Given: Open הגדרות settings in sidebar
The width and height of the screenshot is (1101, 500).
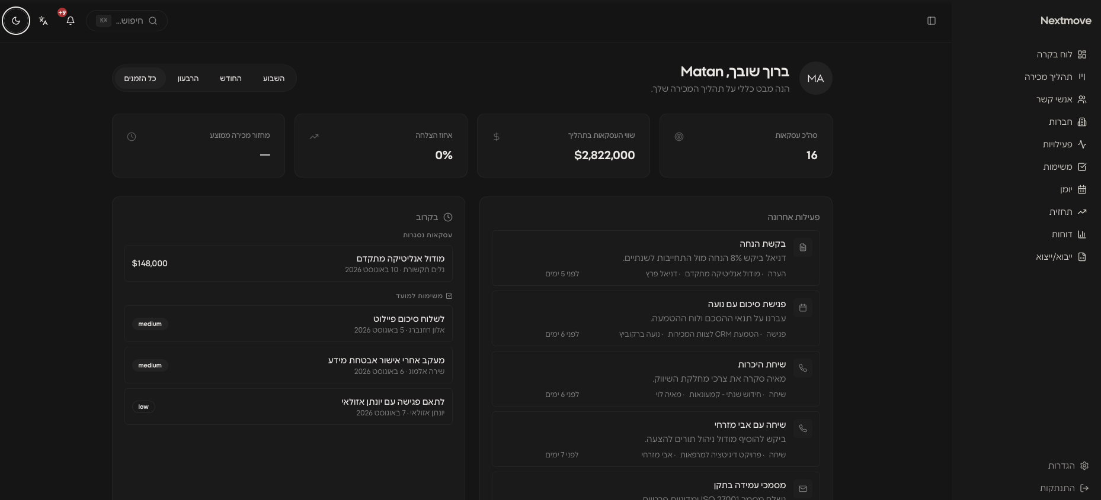Looking at the screenshot, I should coord(1068,466).
